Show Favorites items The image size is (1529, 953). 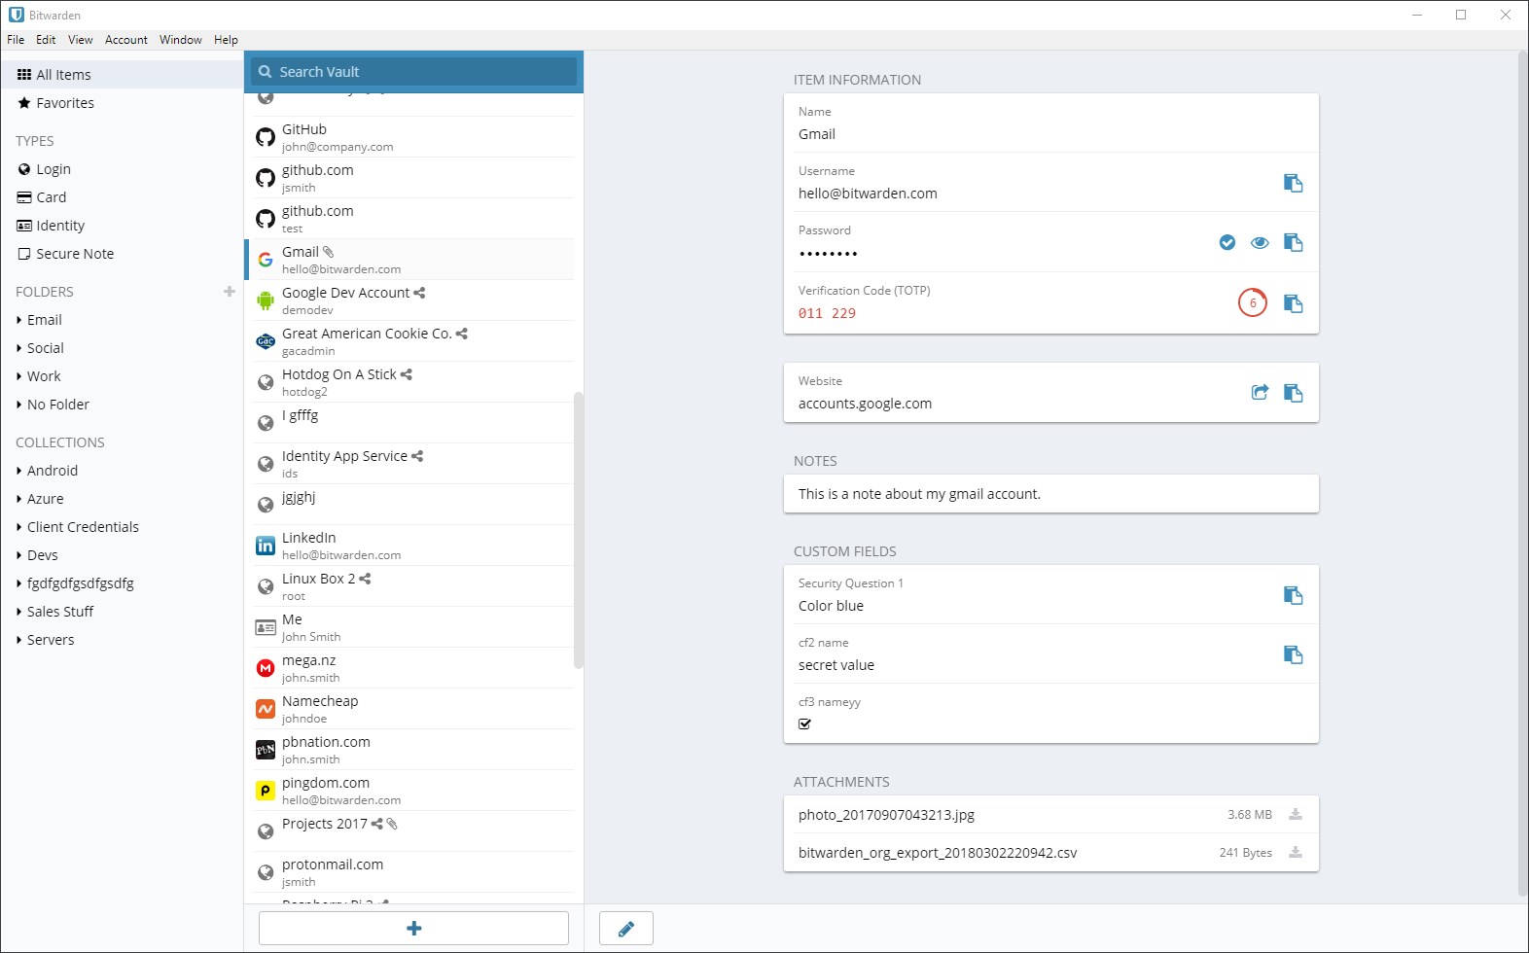(x=64, y=103)
